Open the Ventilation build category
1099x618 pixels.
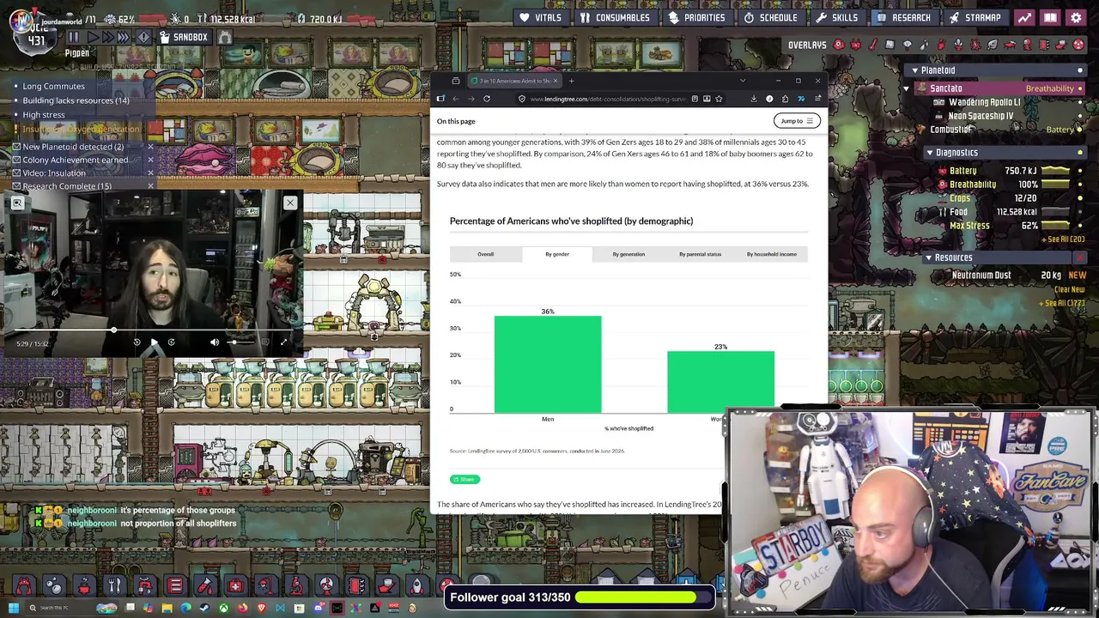click(x=175, y=586)
